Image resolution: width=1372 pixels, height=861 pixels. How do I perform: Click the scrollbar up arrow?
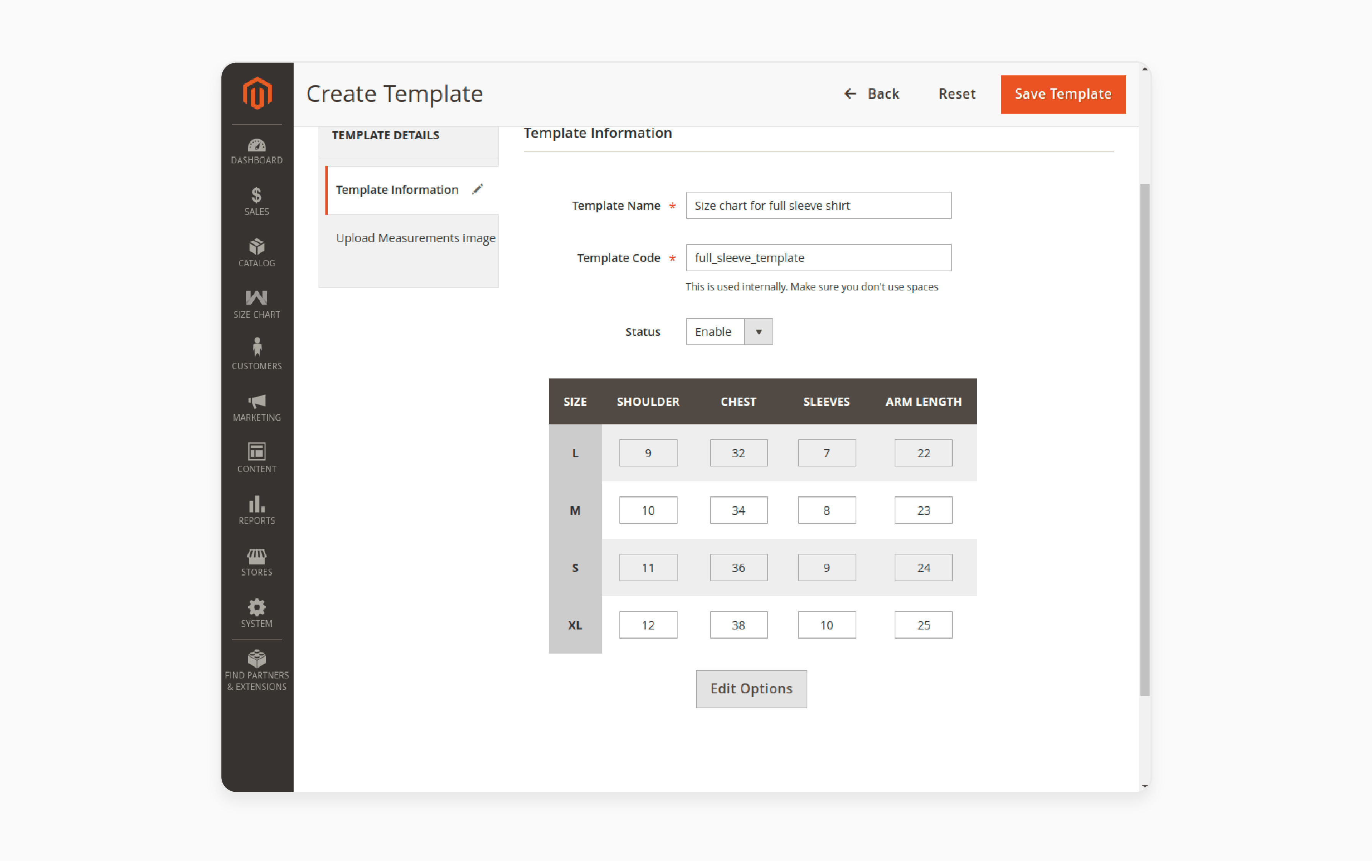coord(1144,69)
